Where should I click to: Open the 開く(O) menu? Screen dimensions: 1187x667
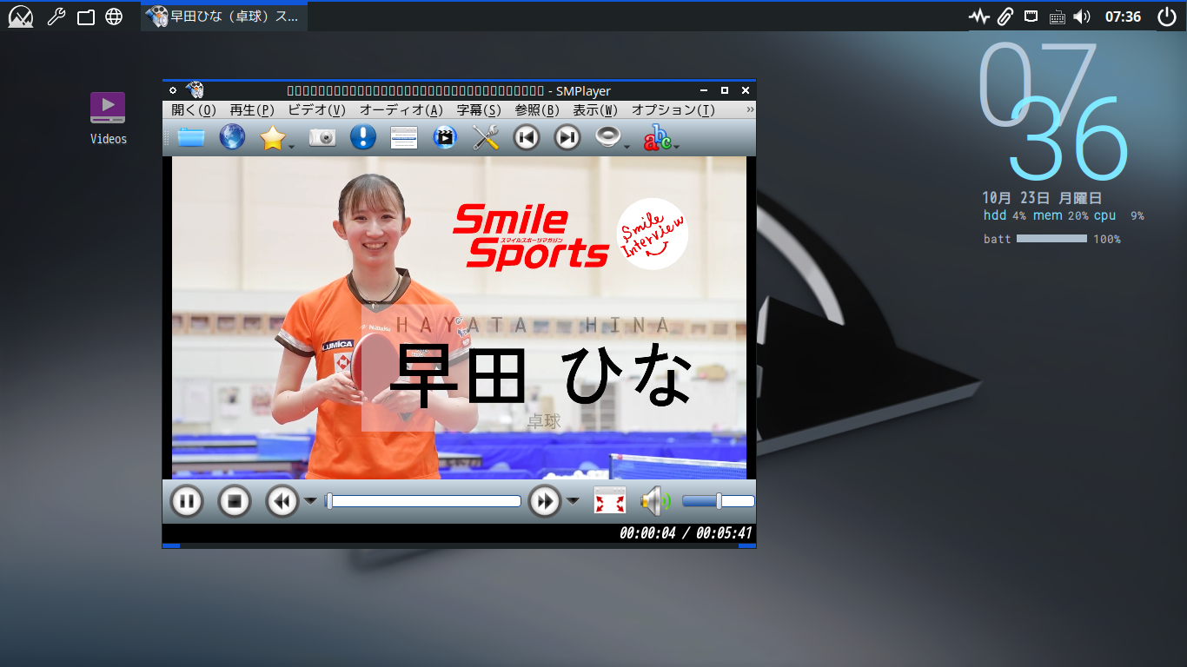[194, 109]
